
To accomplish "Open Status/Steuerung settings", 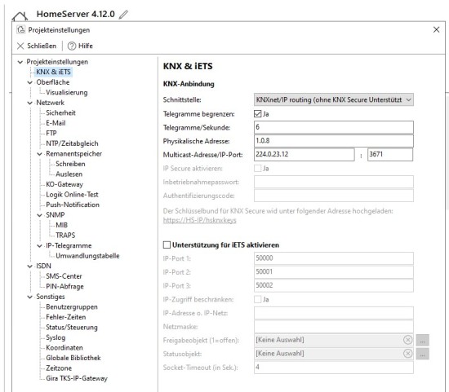I will point(72,328).
